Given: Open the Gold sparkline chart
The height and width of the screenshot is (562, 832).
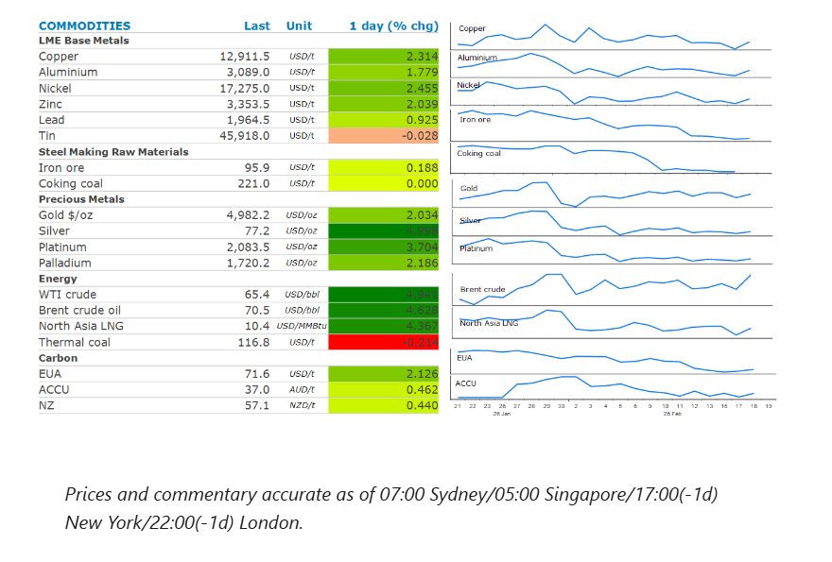Looking at the screenshot, I should click(612, 194).
